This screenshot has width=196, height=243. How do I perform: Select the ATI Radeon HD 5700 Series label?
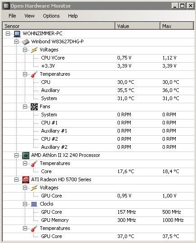pyautogui.click(x=61, y=179)
